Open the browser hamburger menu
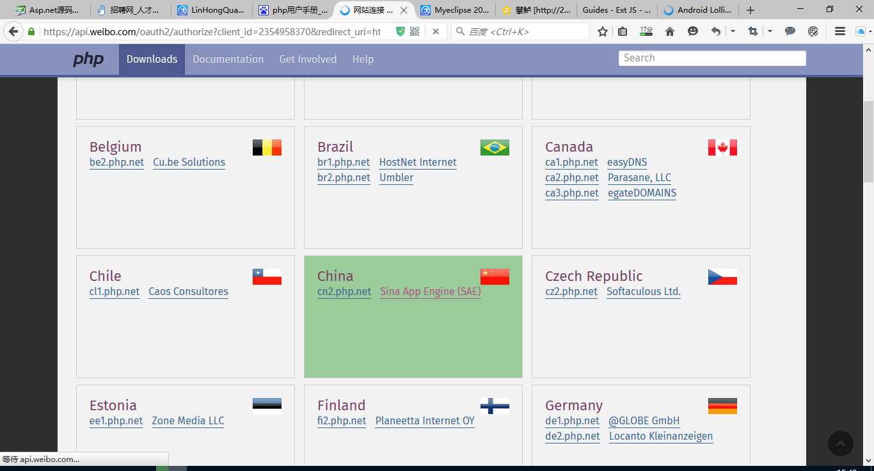This screenshot has height=471, width=874. coord(841,31)
